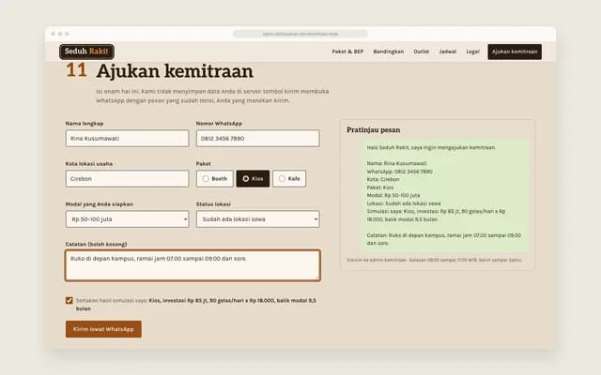Click the Pratinjau pesan heading
The height and width of the screenshot is (375, 601).
coord(374,130)
